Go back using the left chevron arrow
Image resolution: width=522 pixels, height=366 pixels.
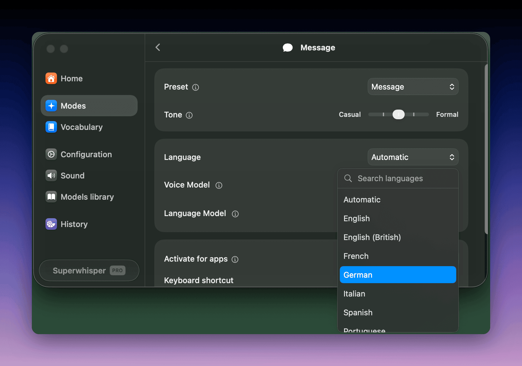(x=158, y=47)
